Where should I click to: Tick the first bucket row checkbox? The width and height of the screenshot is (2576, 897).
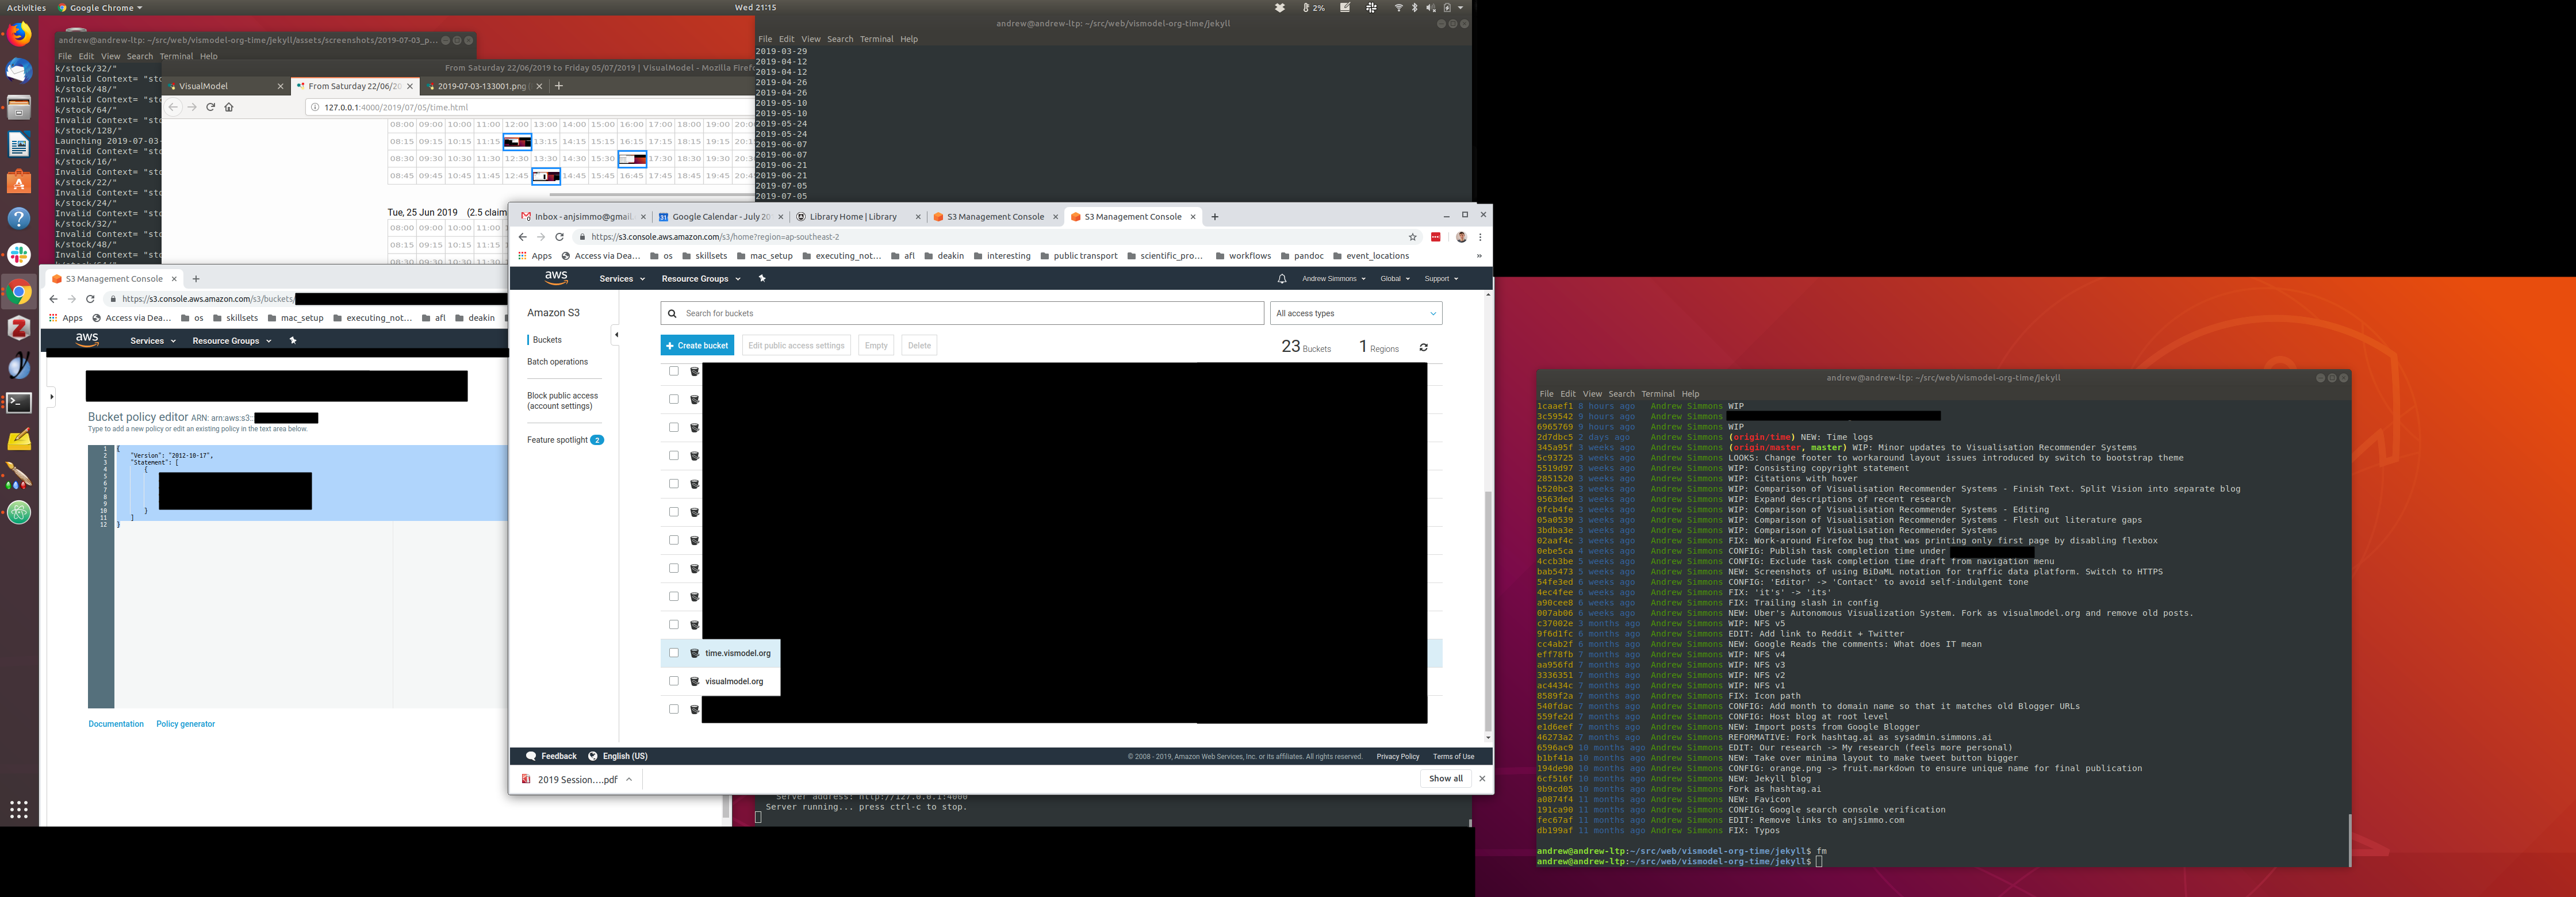[674, 371]
